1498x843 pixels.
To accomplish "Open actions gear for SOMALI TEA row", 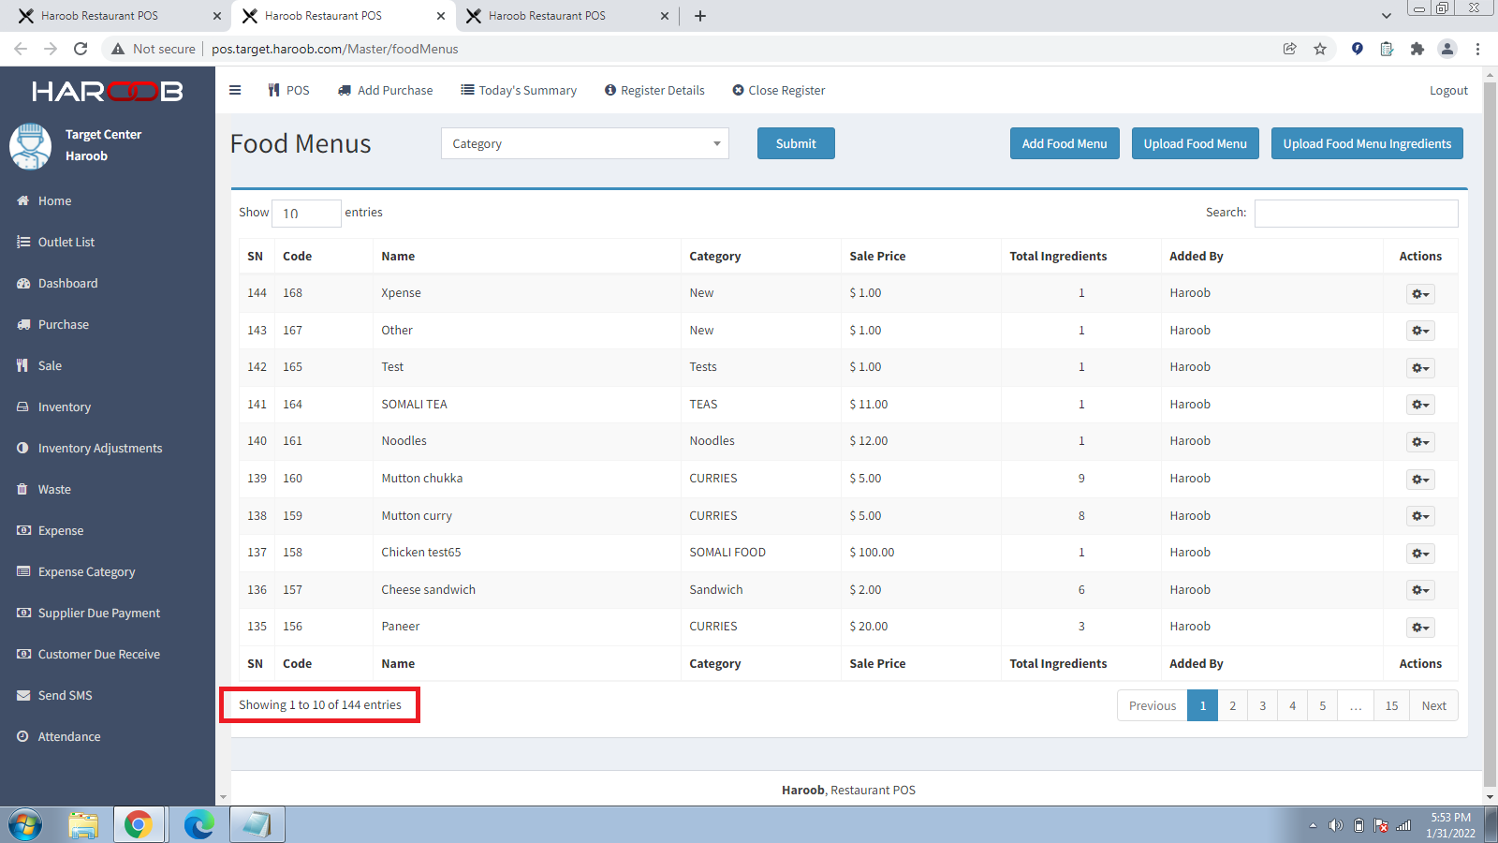I will (1420, 405).
